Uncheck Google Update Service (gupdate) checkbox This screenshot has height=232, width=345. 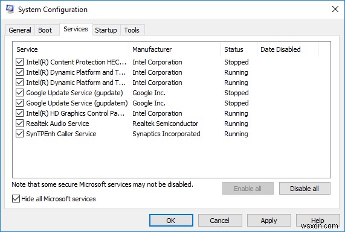click(19, 93)
